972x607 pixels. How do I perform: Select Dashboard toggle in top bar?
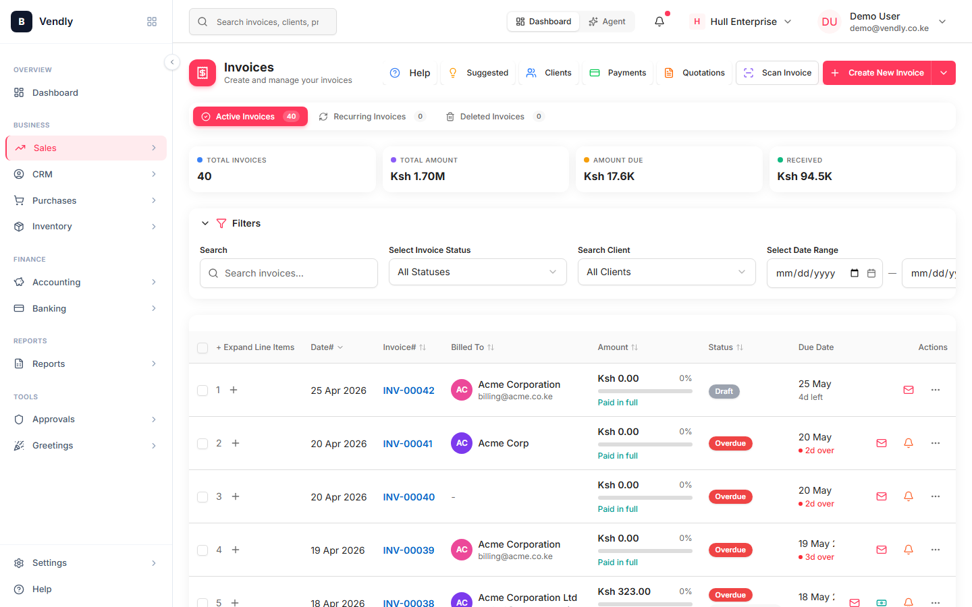point(543,22)
